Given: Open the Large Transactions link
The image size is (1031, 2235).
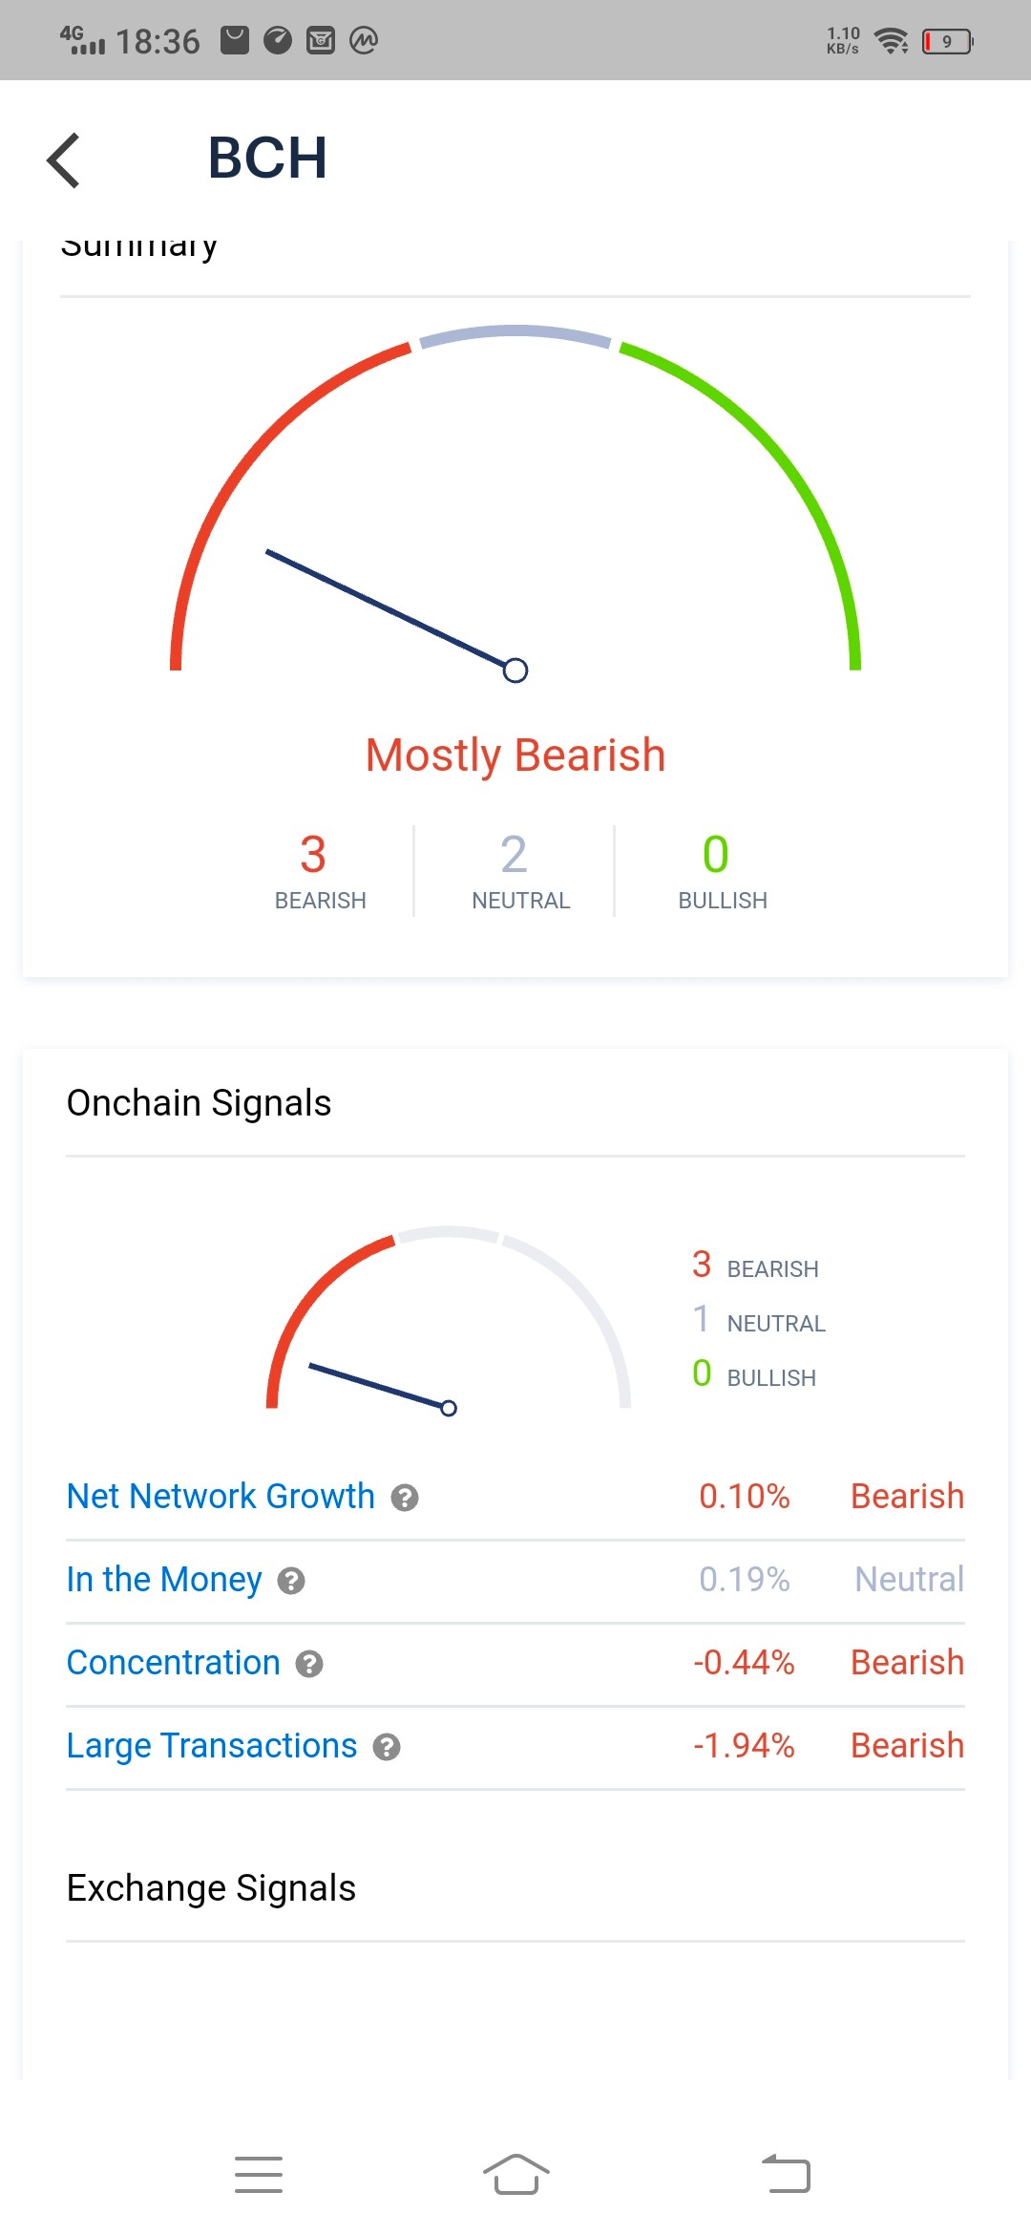Looking at the screenshot, I should click(x=212, y=1746).
